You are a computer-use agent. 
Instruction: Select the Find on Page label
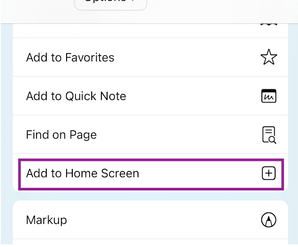point(61,135)
